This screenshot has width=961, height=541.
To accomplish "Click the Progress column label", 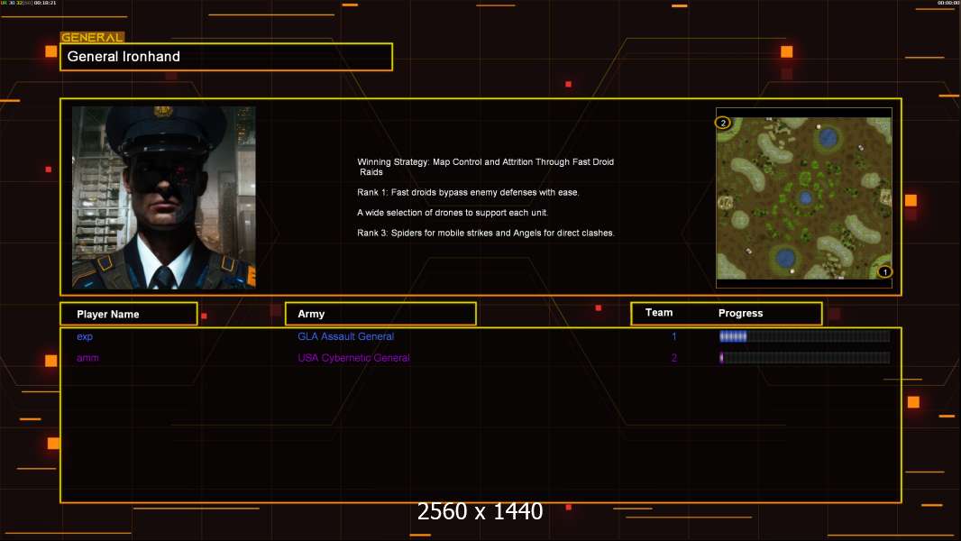I will tap(740, 313).
